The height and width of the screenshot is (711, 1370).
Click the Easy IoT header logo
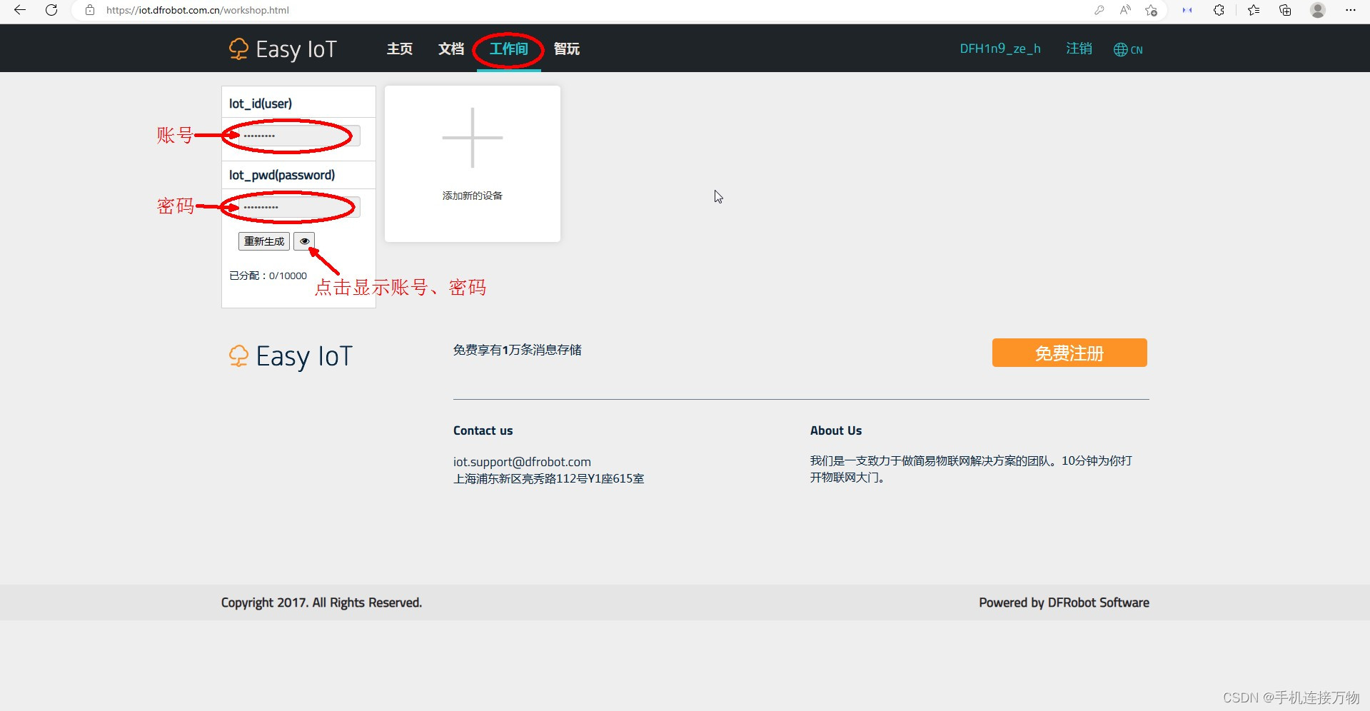point(283,49)
